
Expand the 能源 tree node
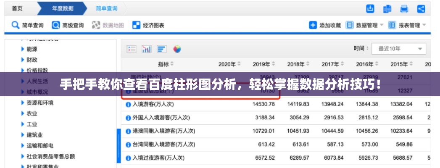point(23,49)
